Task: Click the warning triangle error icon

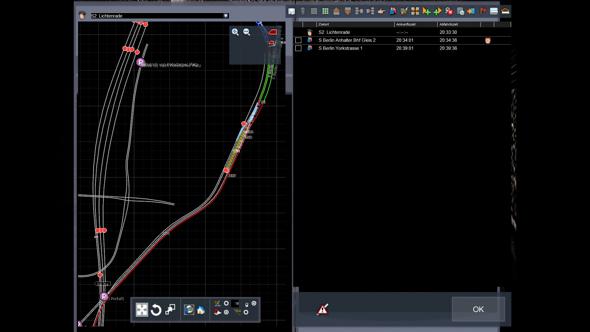Action: coord(322,309)
